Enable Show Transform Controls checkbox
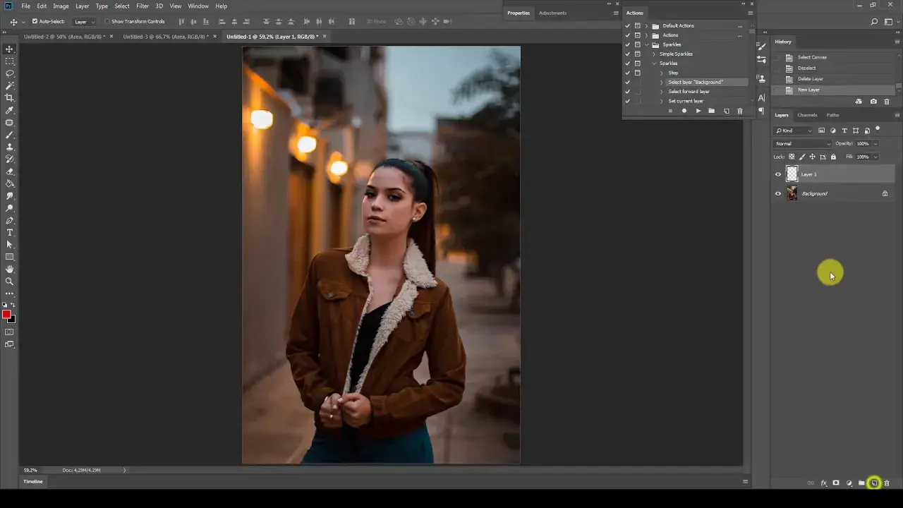The height and width of the screenshot is (508, 903). [x=107, y=21]
